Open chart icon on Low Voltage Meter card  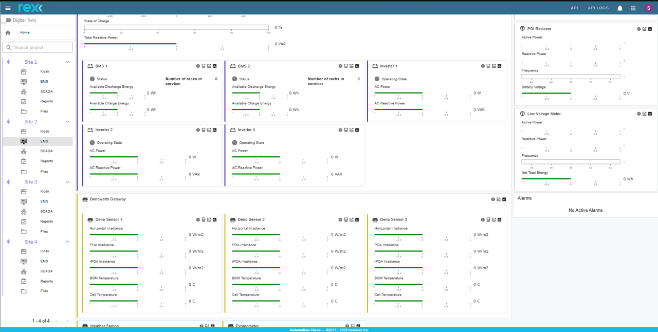point(650,114)
